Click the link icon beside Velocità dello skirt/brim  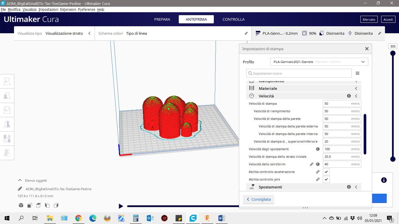312,164
